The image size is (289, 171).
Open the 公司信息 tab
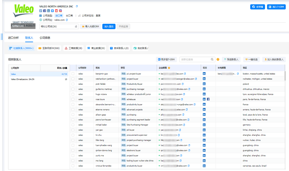coord(45,38)
